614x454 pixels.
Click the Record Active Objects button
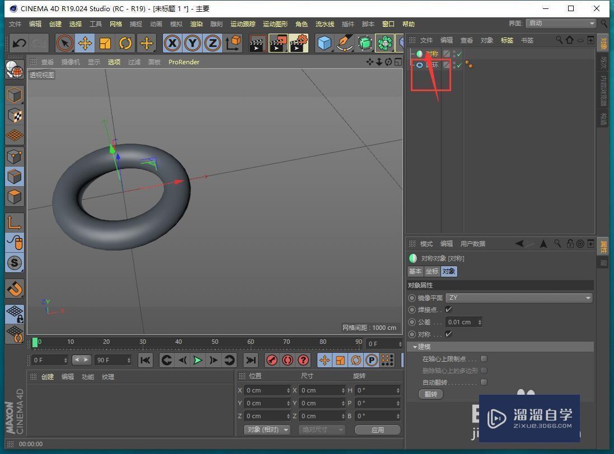click(x=272, y=360)
